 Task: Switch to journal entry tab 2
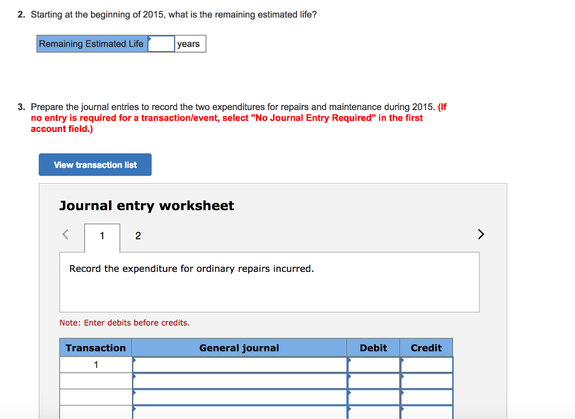tap(138, 235)
